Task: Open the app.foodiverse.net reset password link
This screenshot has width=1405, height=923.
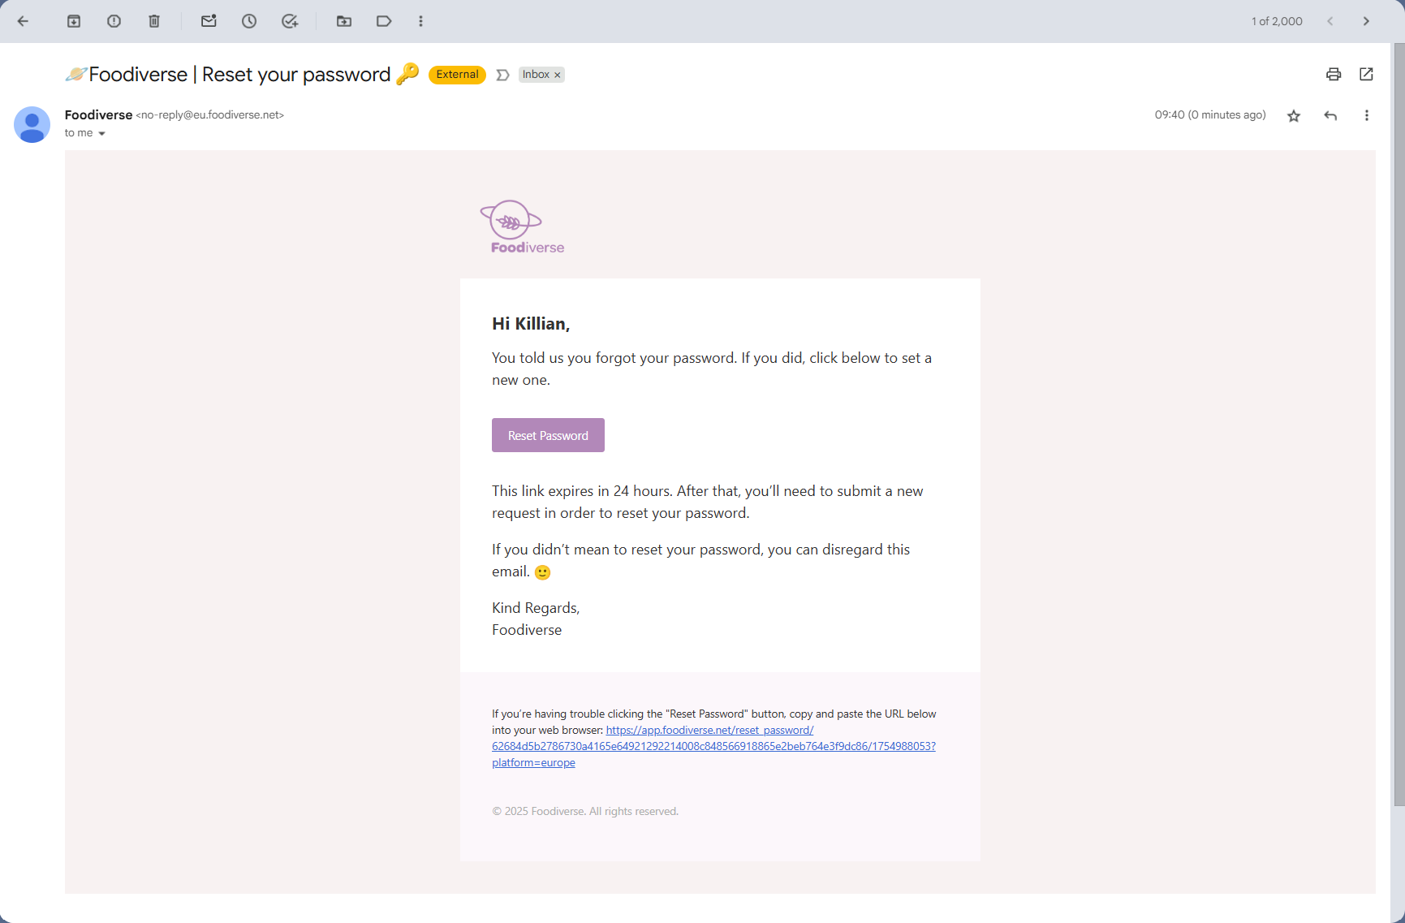Action: pyautogui.click(x=713, y=746)
